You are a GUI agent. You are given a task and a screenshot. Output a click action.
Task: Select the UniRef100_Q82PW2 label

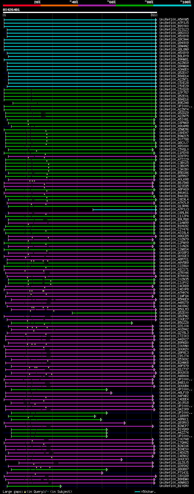174,316
